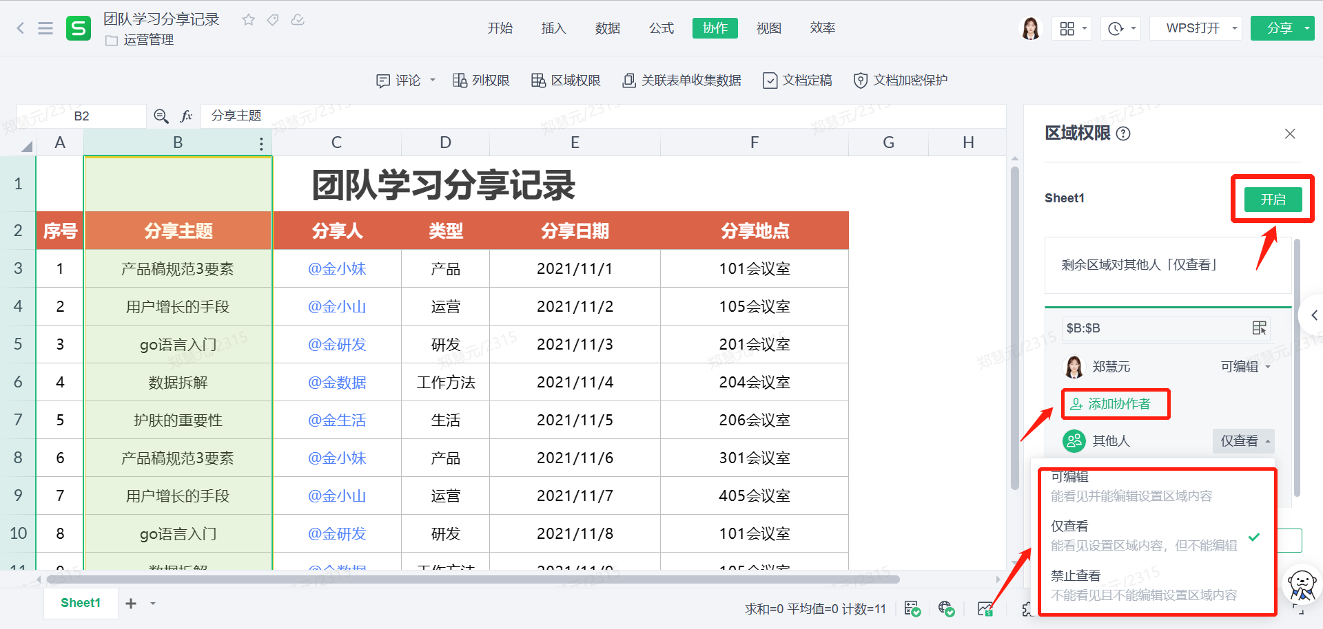Click the globe check status bar icon
The width and height of the screenshot is (1323, 629).
[946, 608]
